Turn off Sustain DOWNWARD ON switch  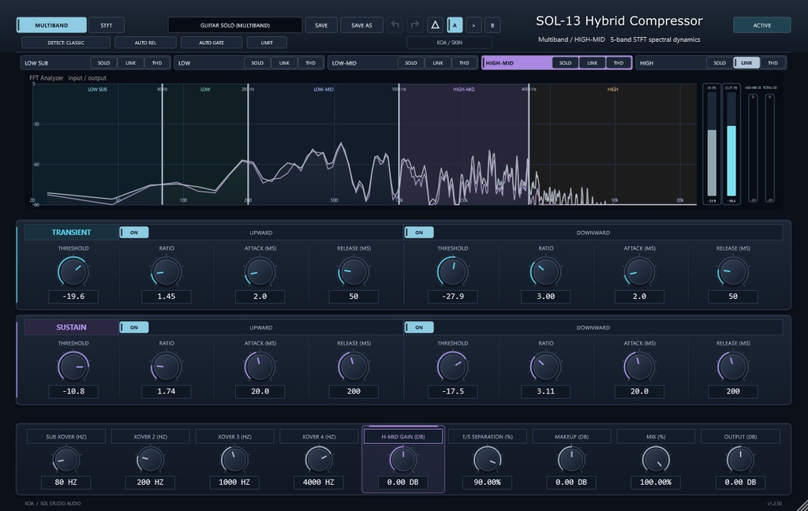coord(419,327)
